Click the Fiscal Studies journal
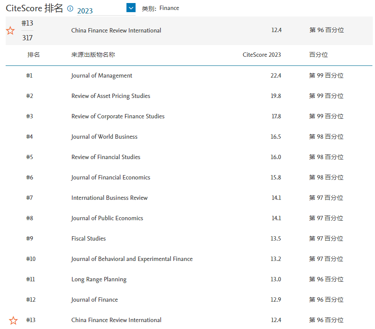 point(89,238)
